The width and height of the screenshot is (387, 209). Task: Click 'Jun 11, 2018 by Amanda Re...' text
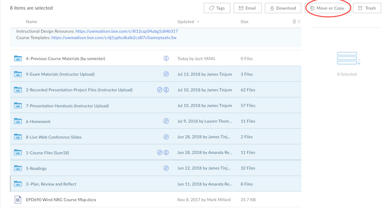coord(205,184)
